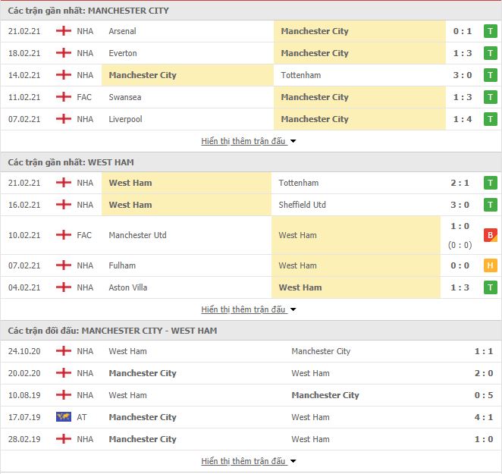Click AT competition label in 17.07.19 row
Viewport: 502px width, 474px height.
[82, 416]
